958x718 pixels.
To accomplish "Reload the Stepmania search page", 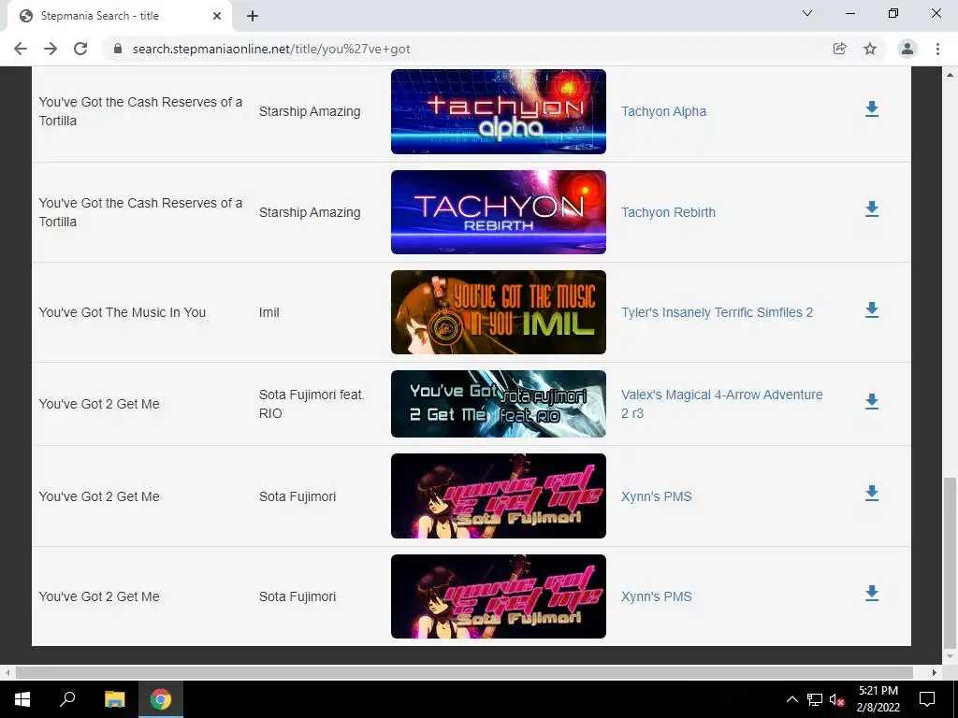I will 80,49.
